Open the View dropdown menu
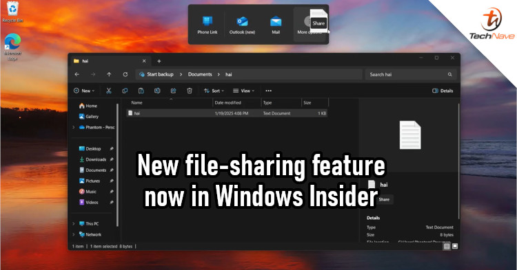Viewport: 517px width, 270px height. coord(243,91)
